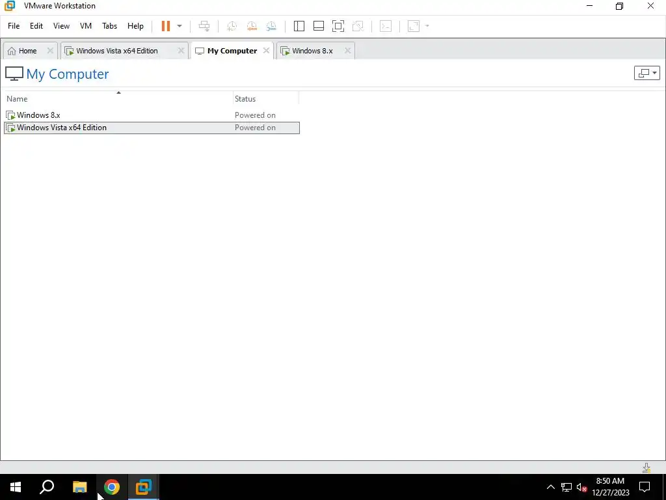Close the Home tab
666x500 pixels.
(50, 51)
